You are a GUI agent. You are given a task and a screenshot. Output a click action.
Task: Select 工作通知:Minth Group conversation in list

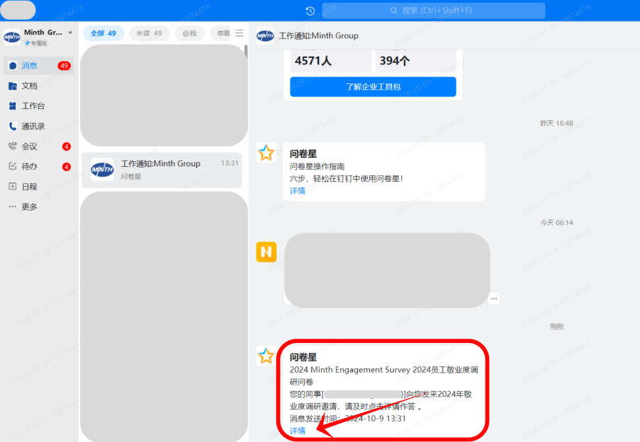coord(162,170)
